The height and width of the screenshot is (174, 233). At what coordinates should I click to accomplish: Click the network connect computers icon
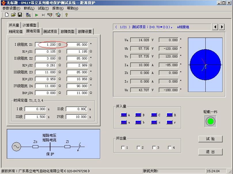click(x=28, y=15)
